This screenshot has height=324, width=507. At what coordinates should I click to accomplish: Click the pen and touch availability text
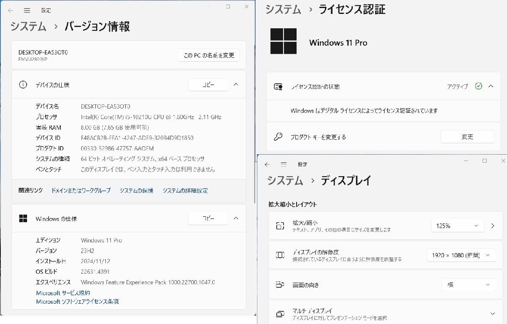point(148,169)
